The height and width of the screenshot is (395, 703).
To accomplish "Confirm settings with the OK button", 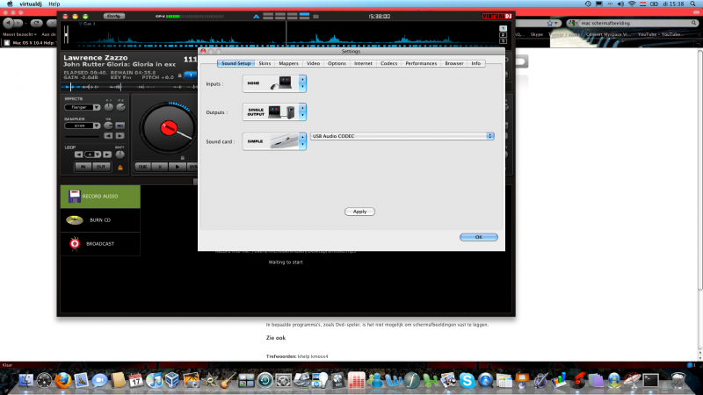I will pos(478,237).
